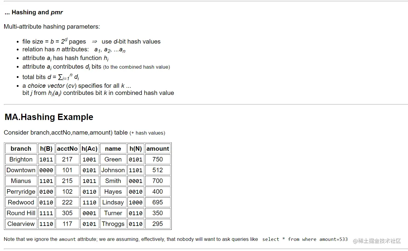This screenshot has width=408, height=251.
Task: Click the "Clearview" branch cell
Action: coord(21,224)
